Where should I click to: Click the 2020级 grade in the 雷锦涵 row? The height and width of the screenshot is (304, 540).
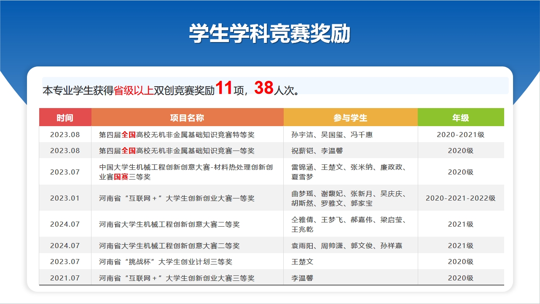(461, 172)
